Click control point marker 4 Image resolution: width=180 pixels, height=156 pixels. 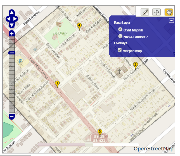[79, 26]
